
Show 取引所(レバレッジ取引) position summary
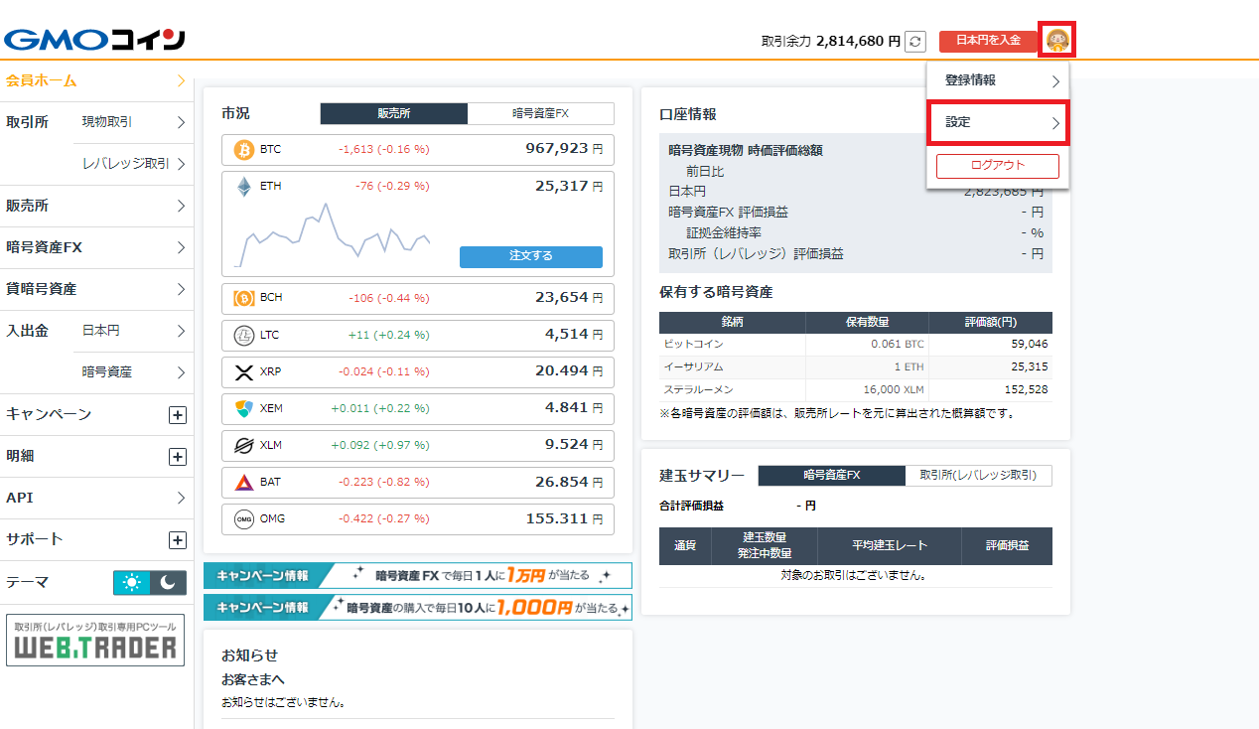978,476
